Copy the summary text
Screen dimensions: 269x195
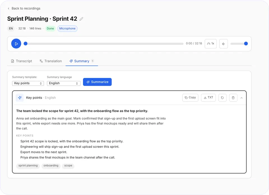click(190, 97)
